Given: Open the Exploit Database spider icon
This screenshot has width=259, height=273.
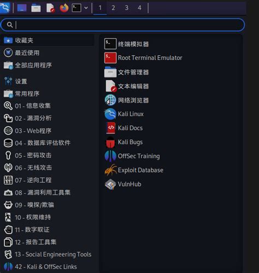Looking at the screenshot, I should click(110, 170).
